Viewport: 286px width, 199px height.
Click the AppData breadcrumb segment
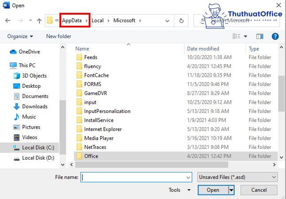[72, 20]
